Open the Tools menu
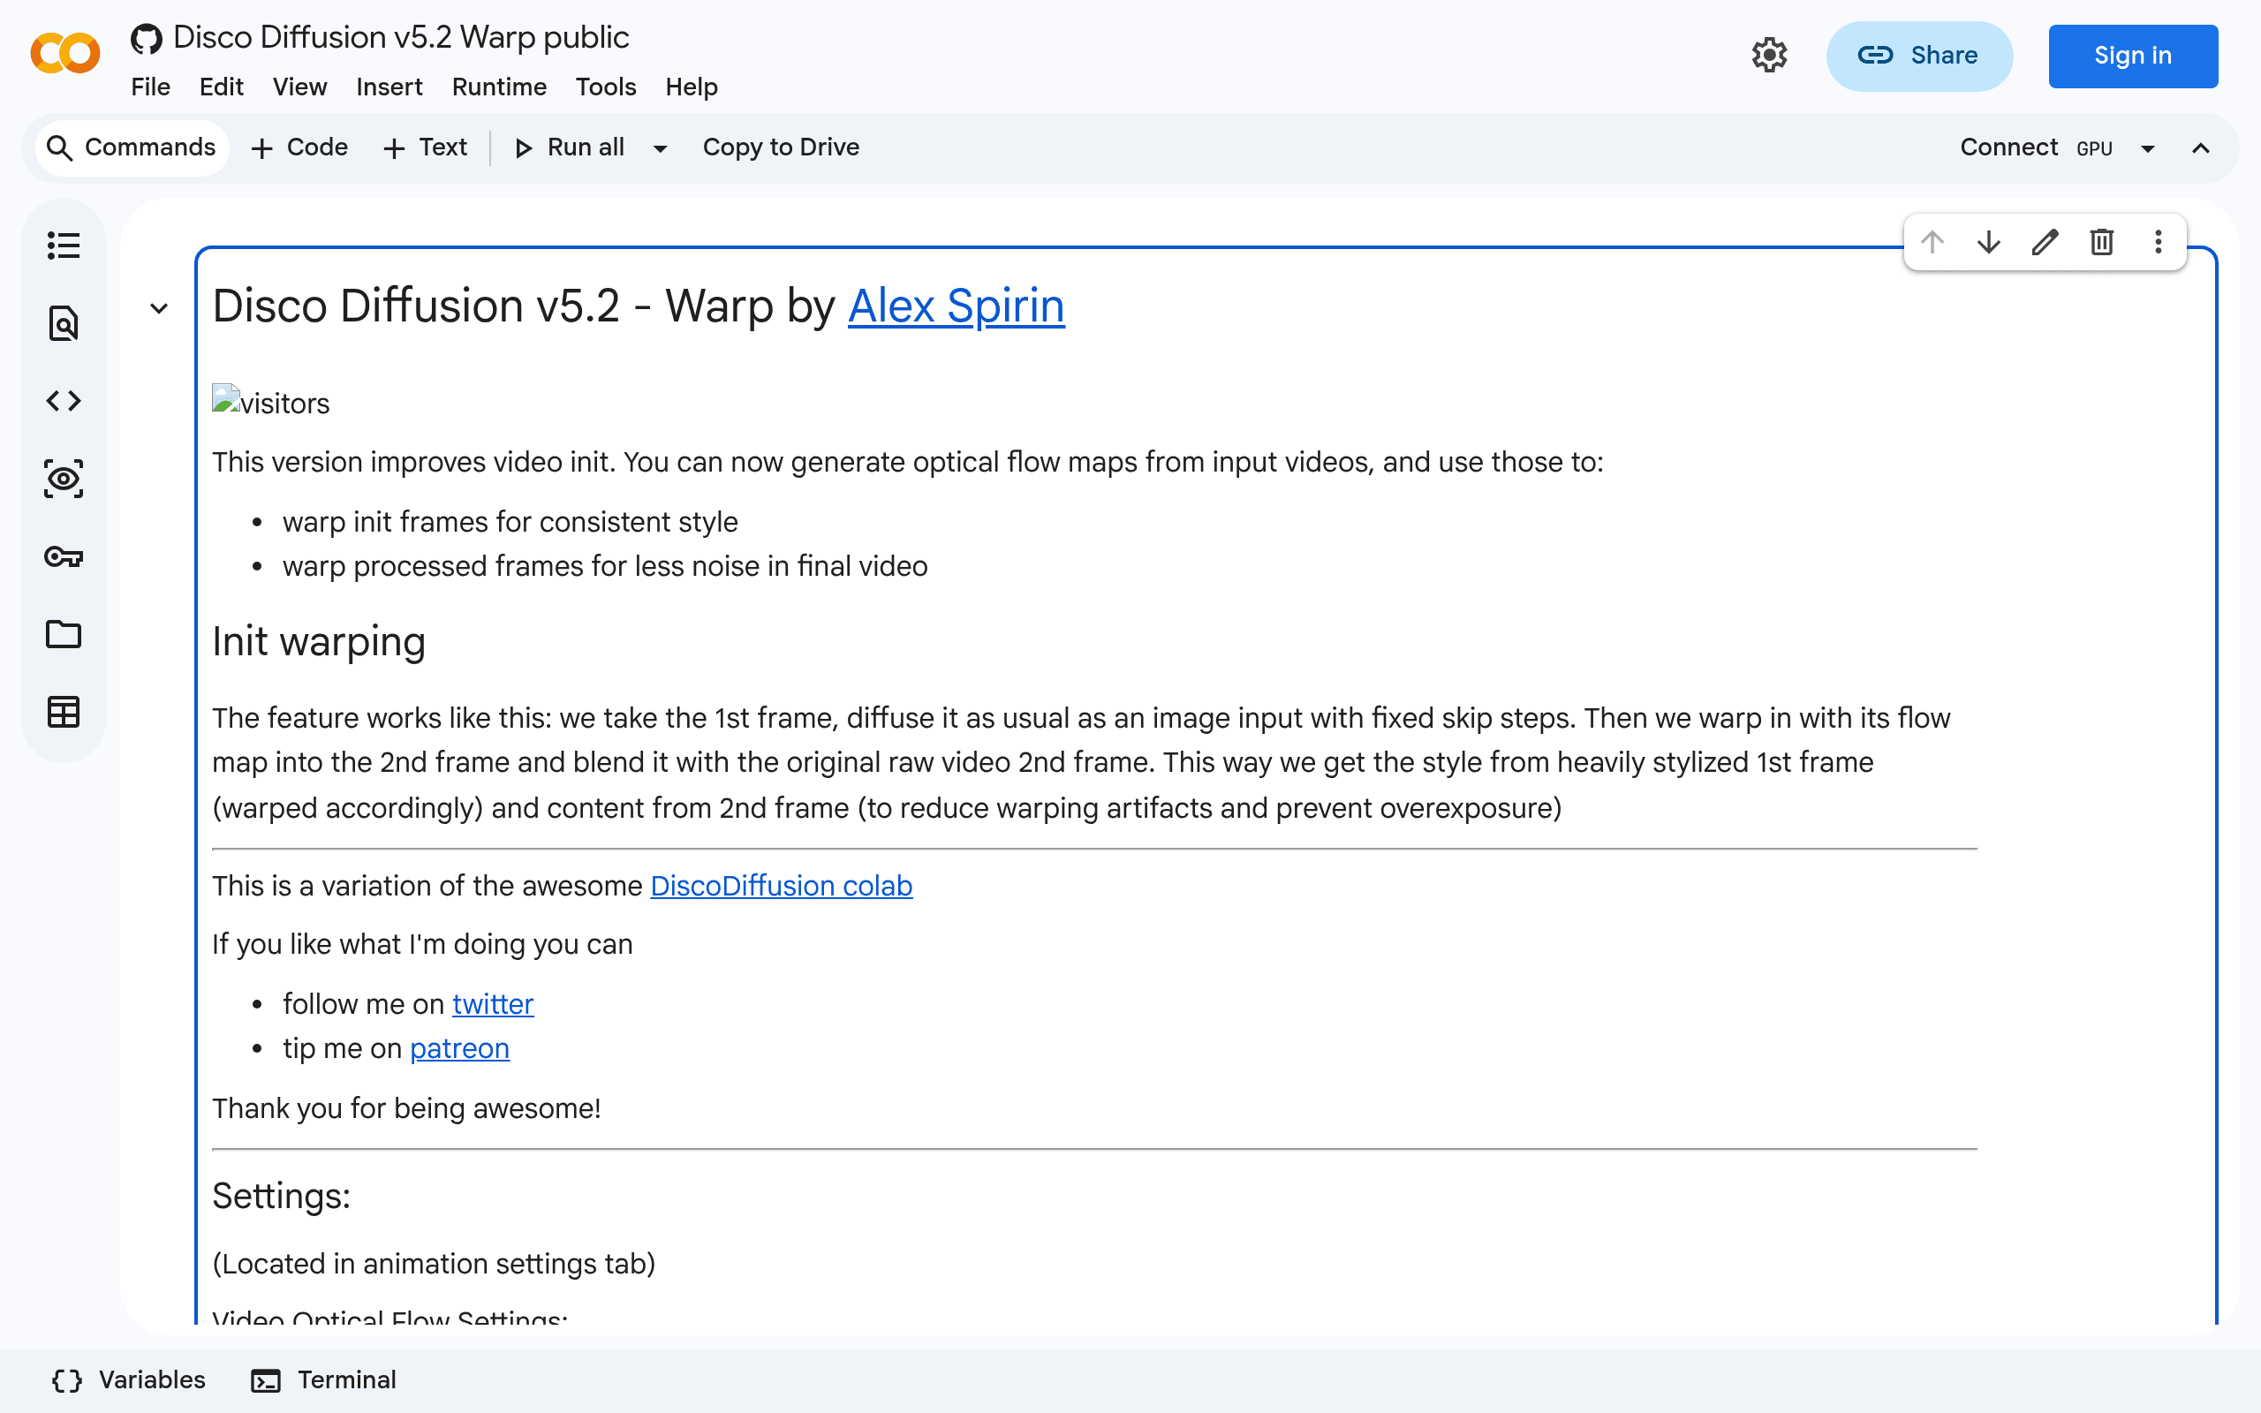This screenshot has width=2261, height=1413. click(x=605, y=87)
